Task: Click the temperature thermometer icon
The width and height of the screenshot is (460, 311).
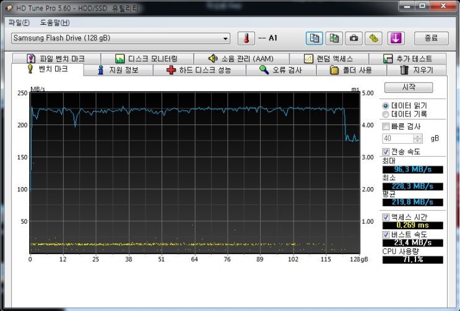Action: (x=246, y=38)
